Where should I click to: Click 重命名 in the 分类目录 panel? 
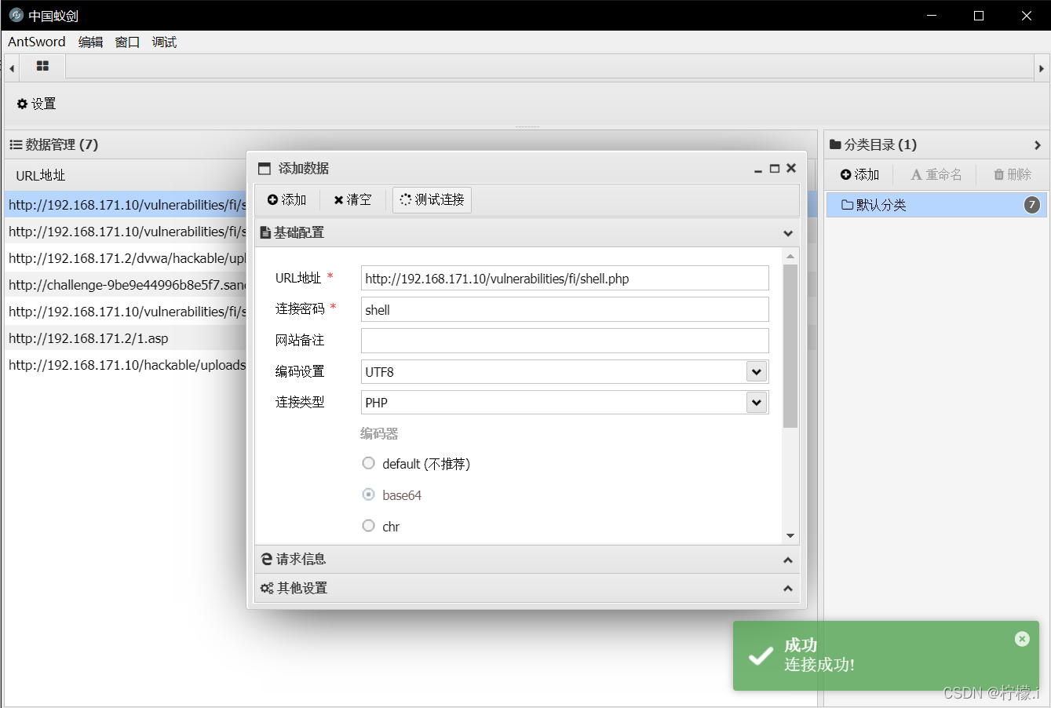936,175
